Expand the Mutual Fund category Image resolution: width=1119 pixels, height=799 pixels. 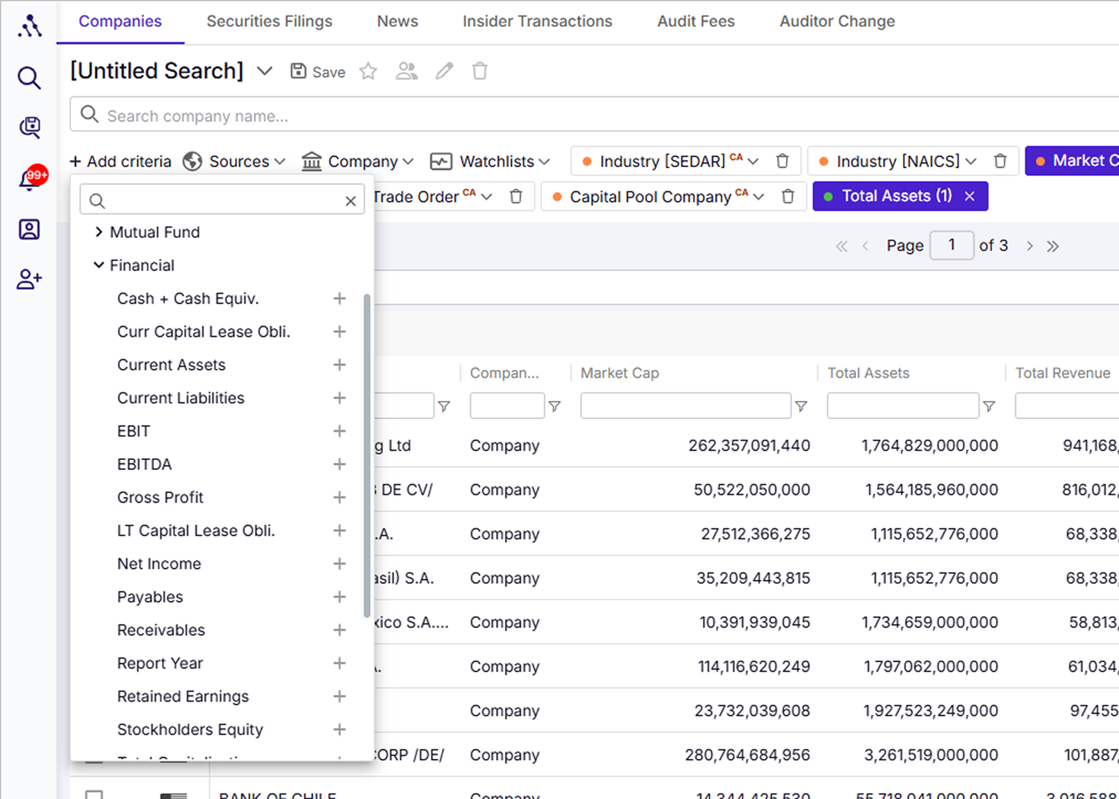click(x=99, y=232)
